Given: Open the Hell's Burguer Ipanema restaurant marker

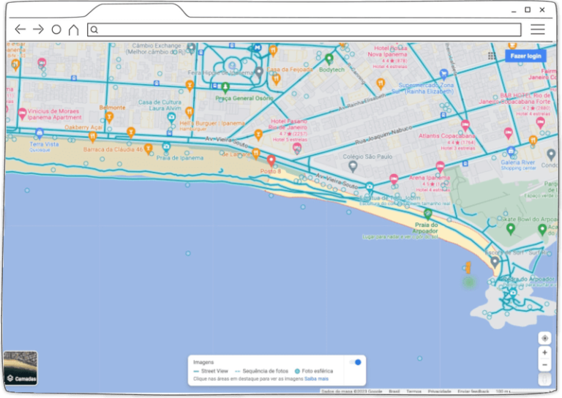Looking at the screenshot, I should tap(190, 113).
